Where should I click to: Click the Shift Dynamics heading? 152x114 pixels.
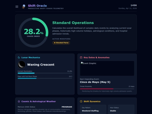point(92,101)
